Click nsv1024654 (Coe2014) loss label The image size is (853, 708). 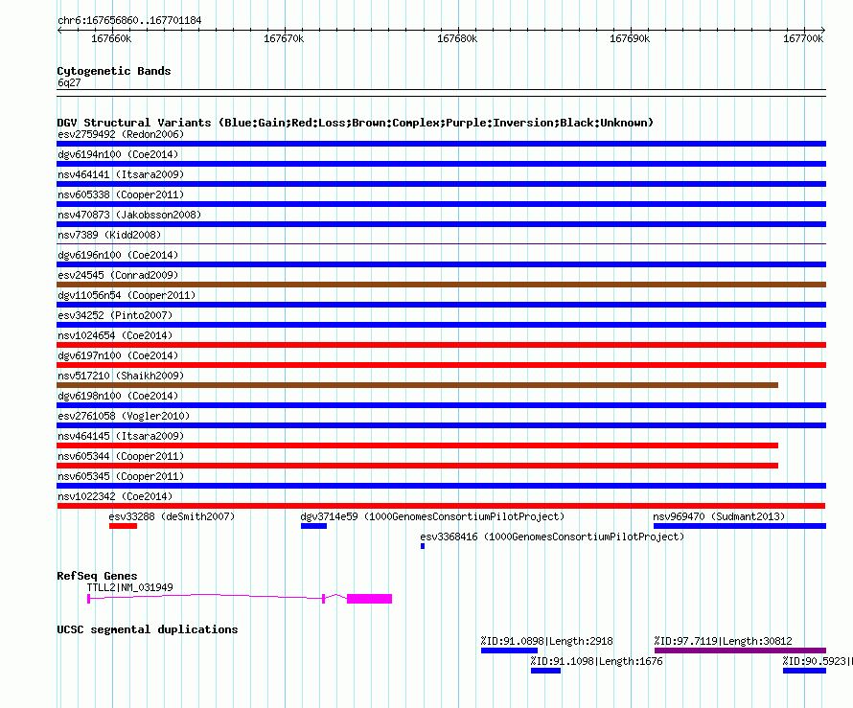[115, 335]
